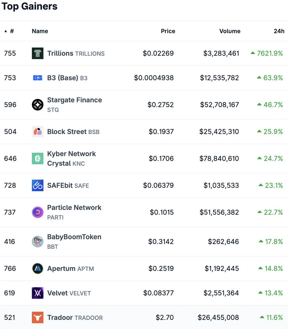Click the Velvet 13.4% gain value
Viewport: 294px width, 329px height.
pyautogui.click(x=273, y=293)
